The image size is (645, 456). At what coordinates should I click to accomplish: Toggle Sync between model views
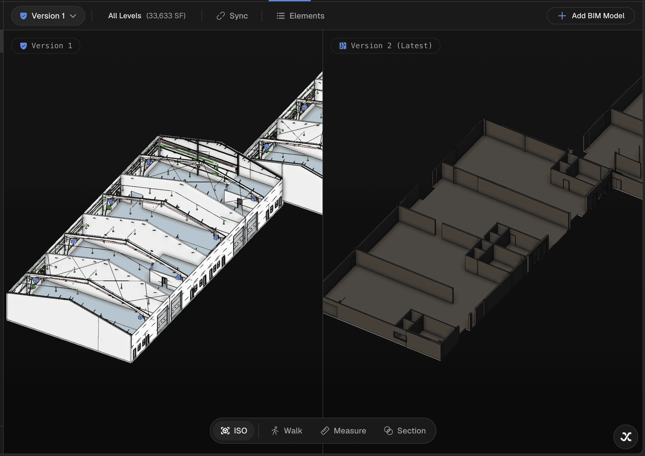[x=238, y=16]
